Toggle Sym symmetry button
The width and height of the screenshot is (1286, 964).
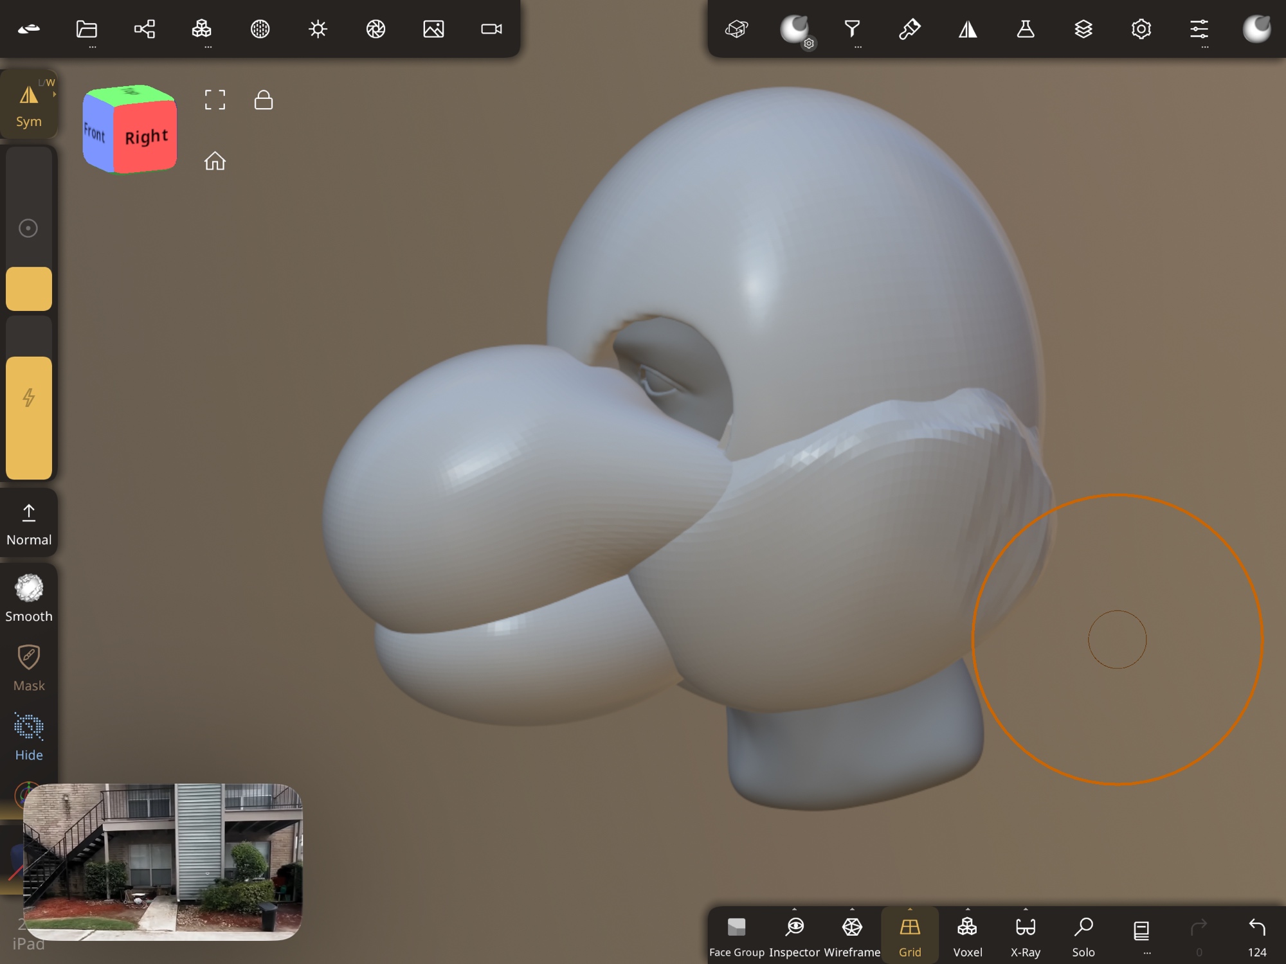point(29,105)
